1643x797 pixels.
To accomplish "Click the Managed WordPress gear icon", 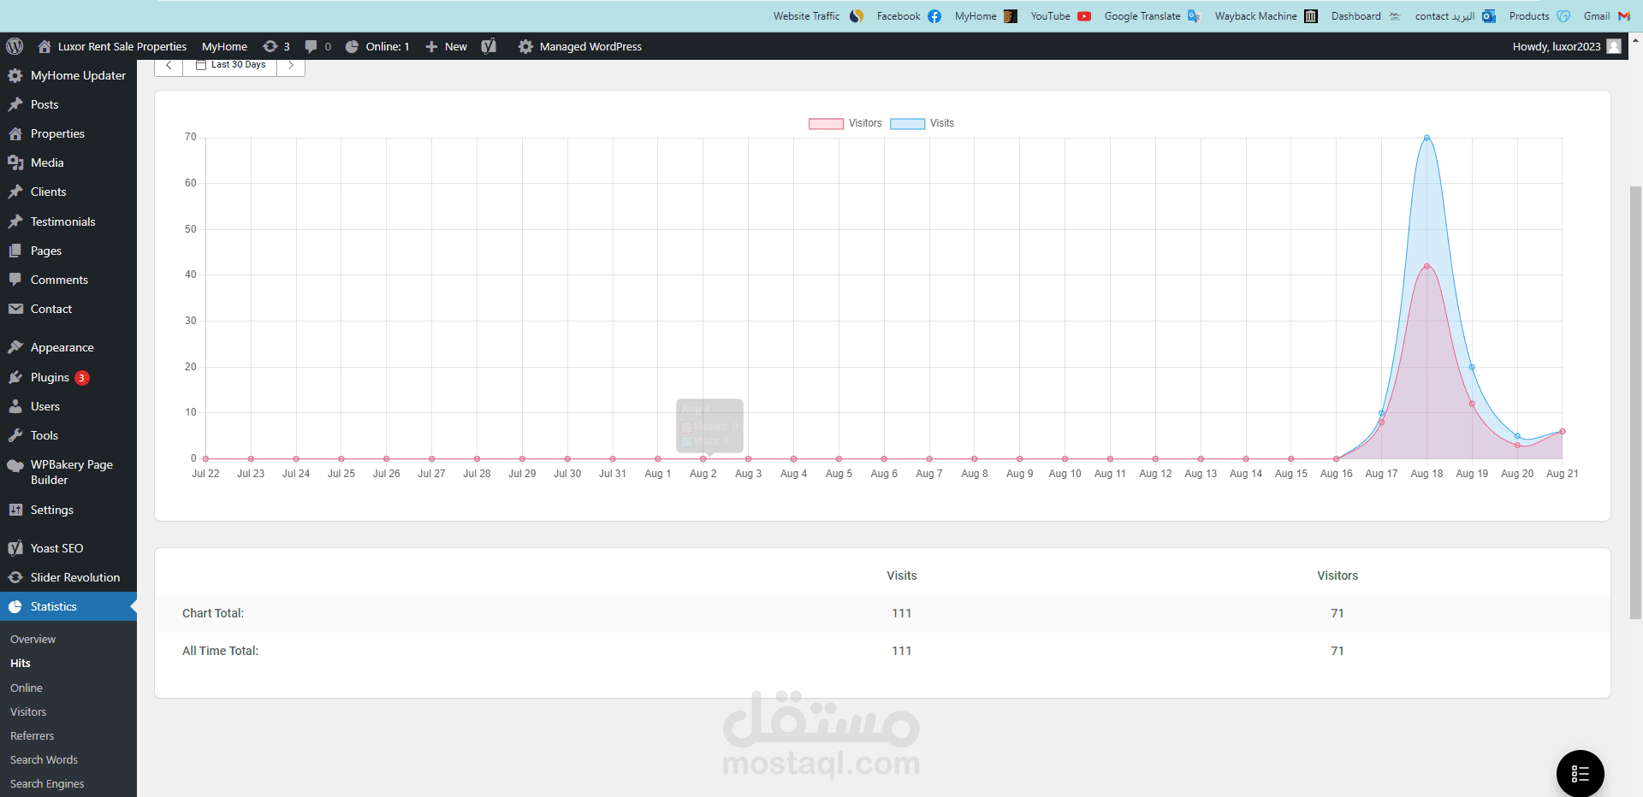I will 525,46.
